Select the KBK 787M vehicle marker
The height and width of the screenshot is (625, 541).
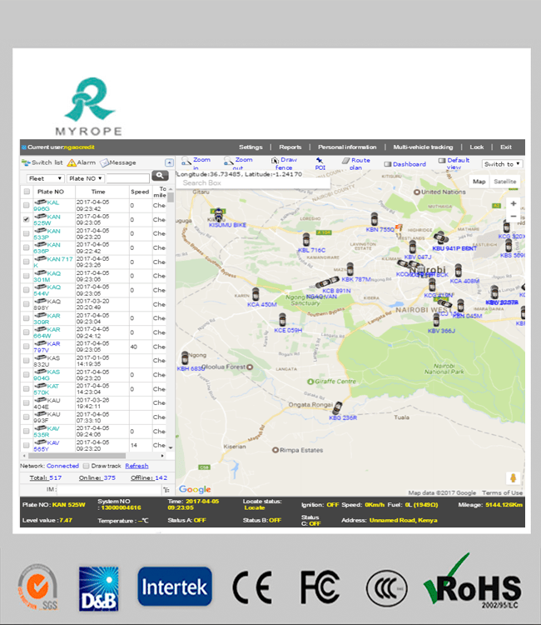click(350, 269)
